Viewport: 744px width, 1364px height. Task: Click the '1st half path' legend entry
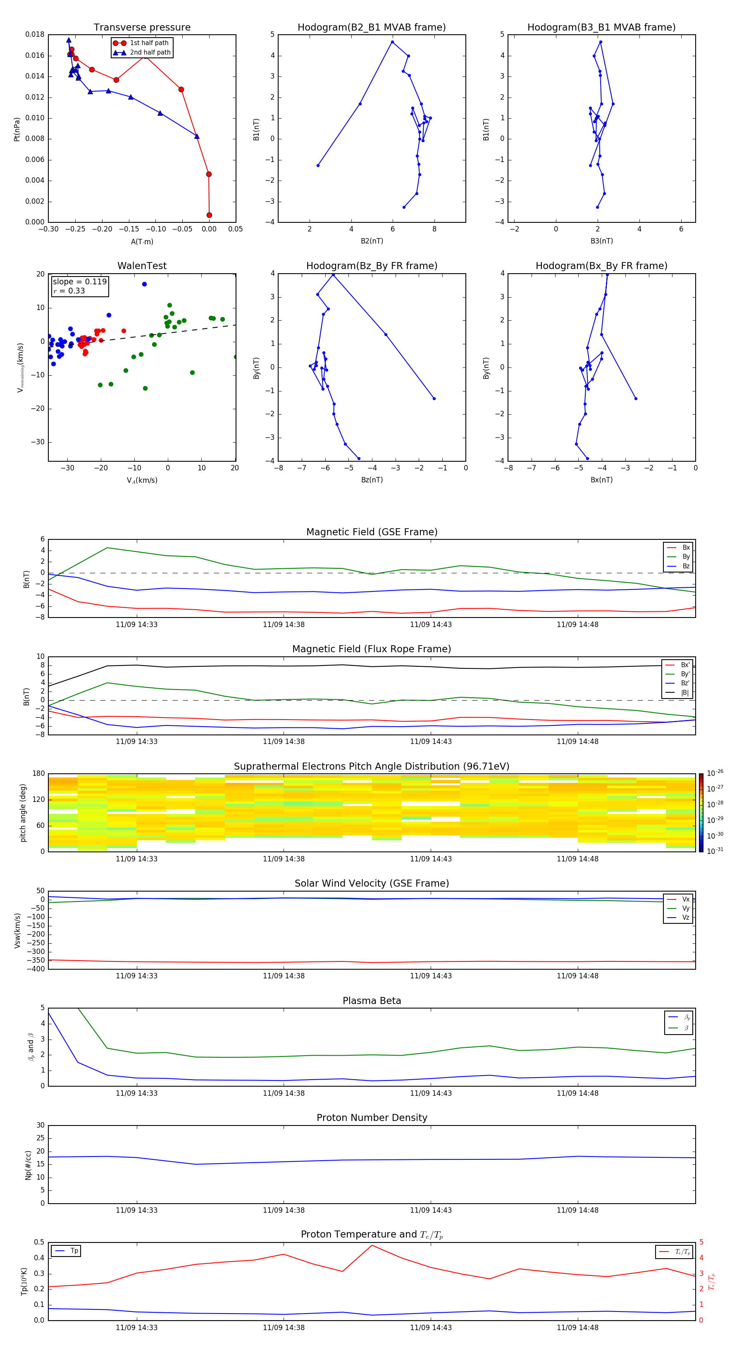click(x=141, y=43)
